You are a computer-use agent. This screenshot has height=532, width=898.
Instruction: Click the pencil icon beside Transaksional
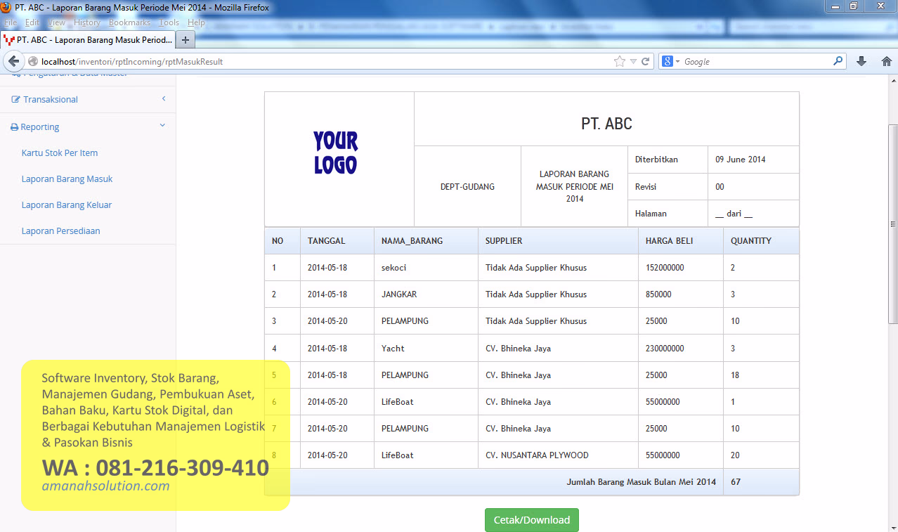[16, 100]
